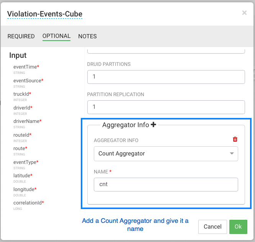The width and height of the screenshot is (255, 242).
Task: Select the truckId input field entry
Action: click(x=22, y=94)
